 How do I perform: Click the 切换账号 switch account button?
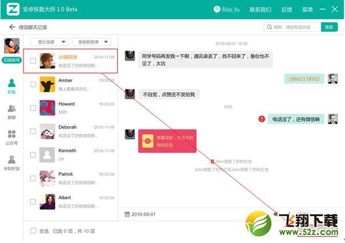[x=11, y=60]
